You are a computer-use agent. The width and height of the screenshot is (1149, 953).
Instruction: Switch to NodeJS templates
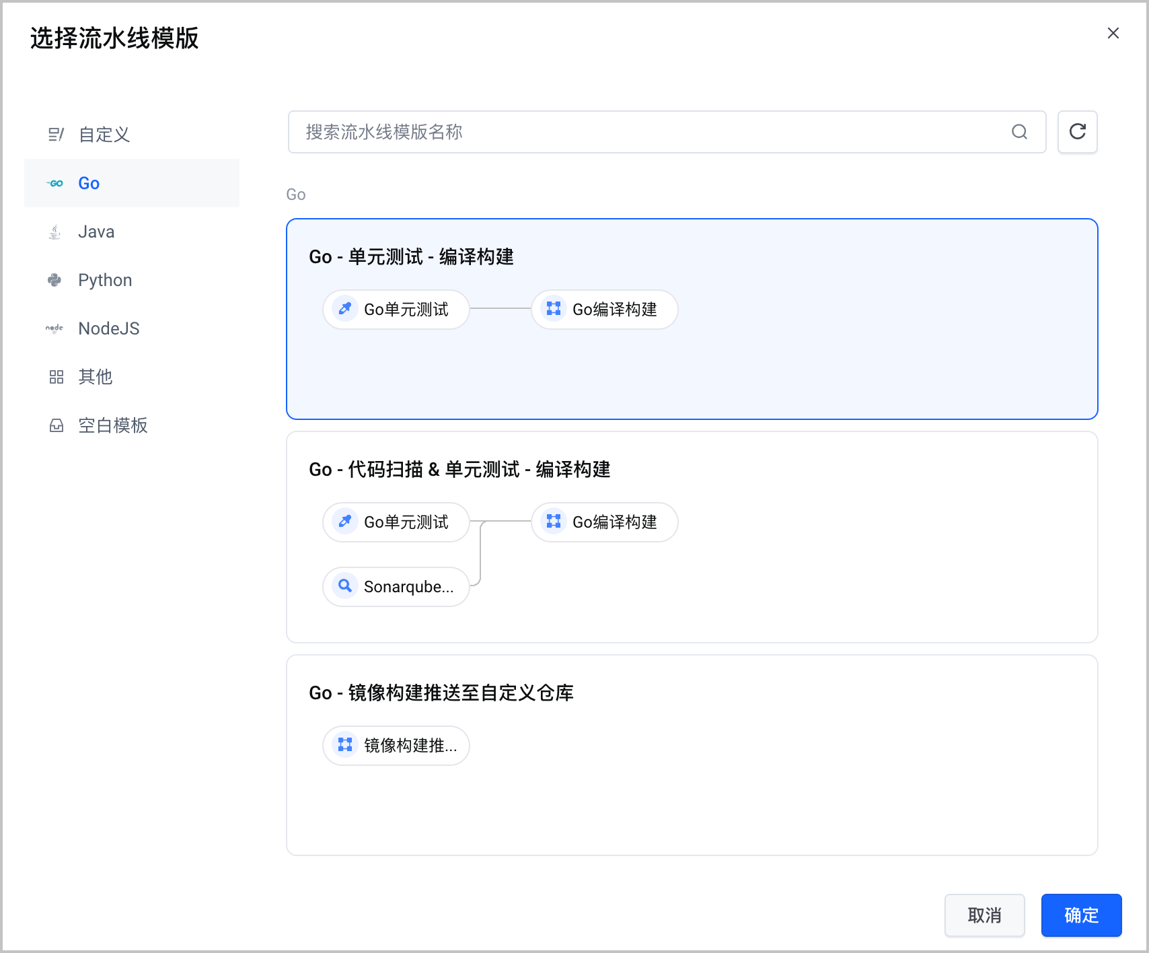click(x=132, y=328)
